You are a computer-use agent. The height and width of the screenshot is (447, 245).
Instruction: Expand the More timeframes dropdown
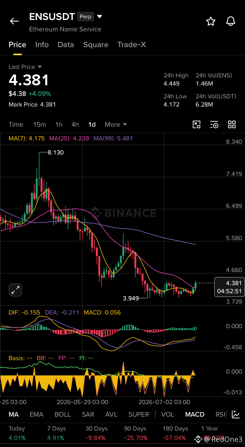click(116, 124)
